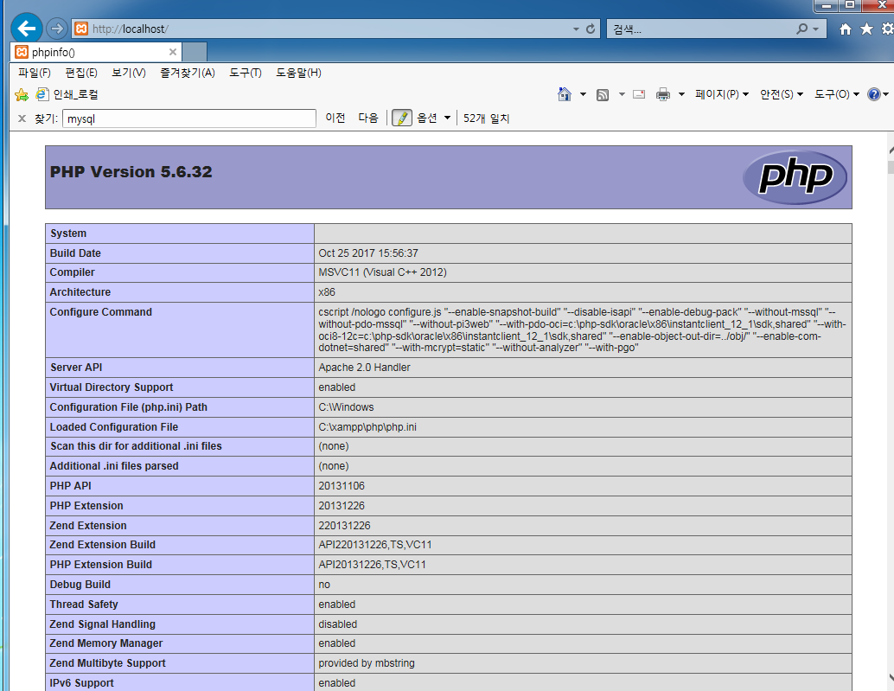Go back with the browser Back arrow
894x691 pixels.
click(x=27, y=28)
